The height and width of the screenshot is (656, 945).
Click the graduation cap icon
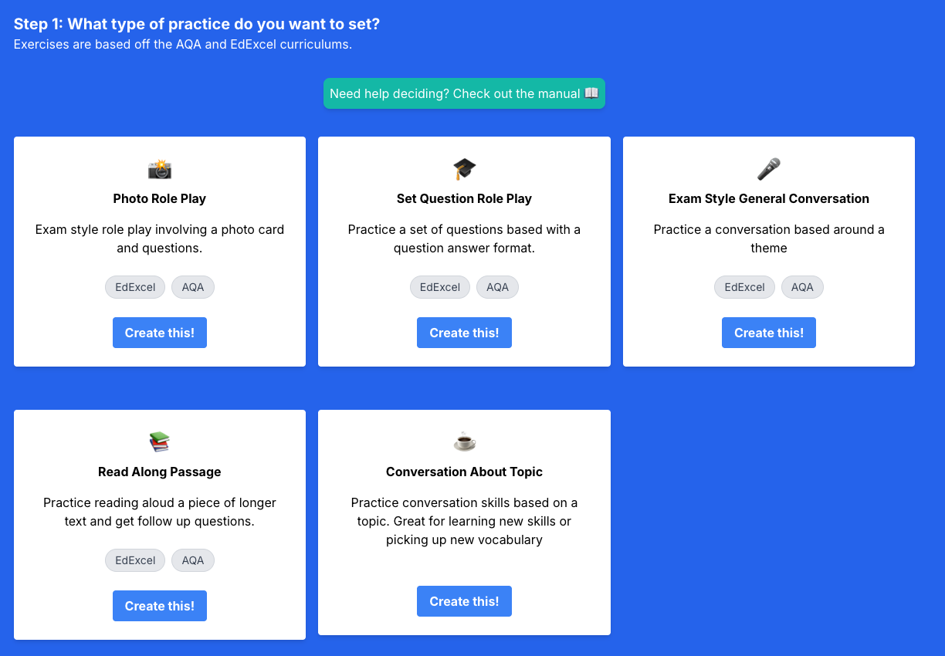(464, 169)
